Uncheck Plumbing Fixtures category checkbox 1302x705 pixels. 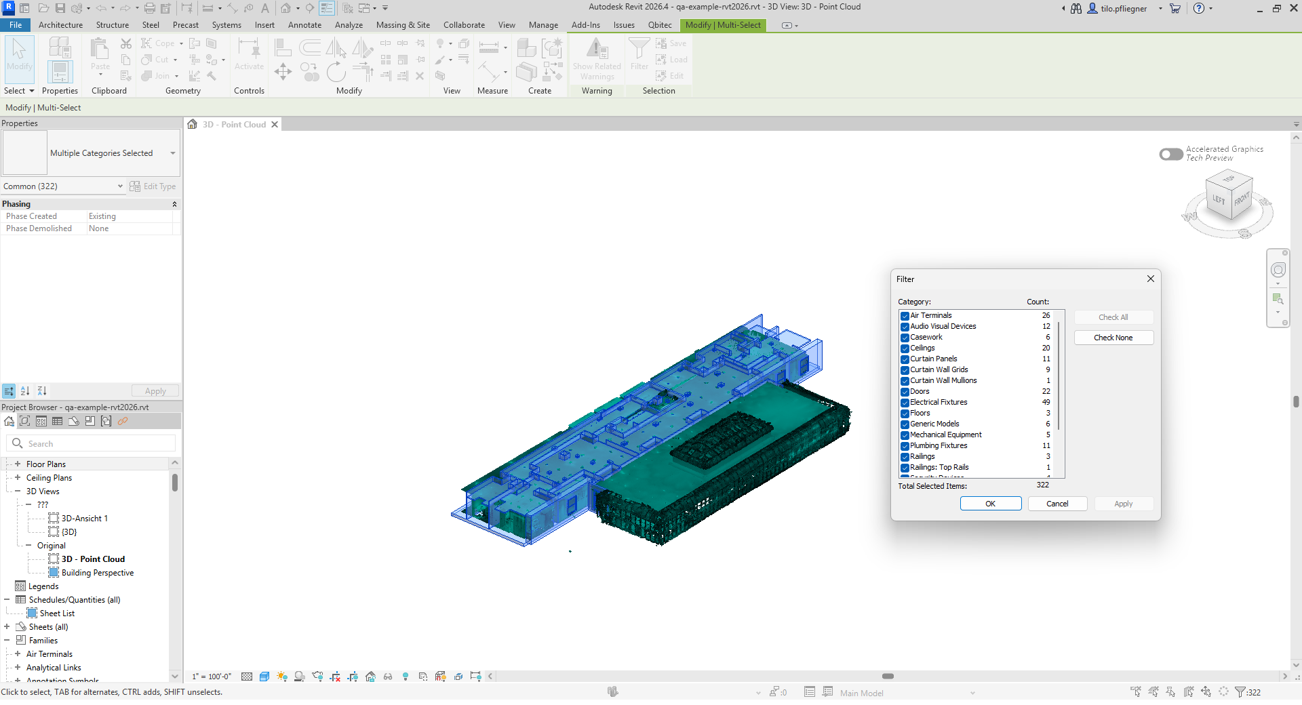click(905, 446)
